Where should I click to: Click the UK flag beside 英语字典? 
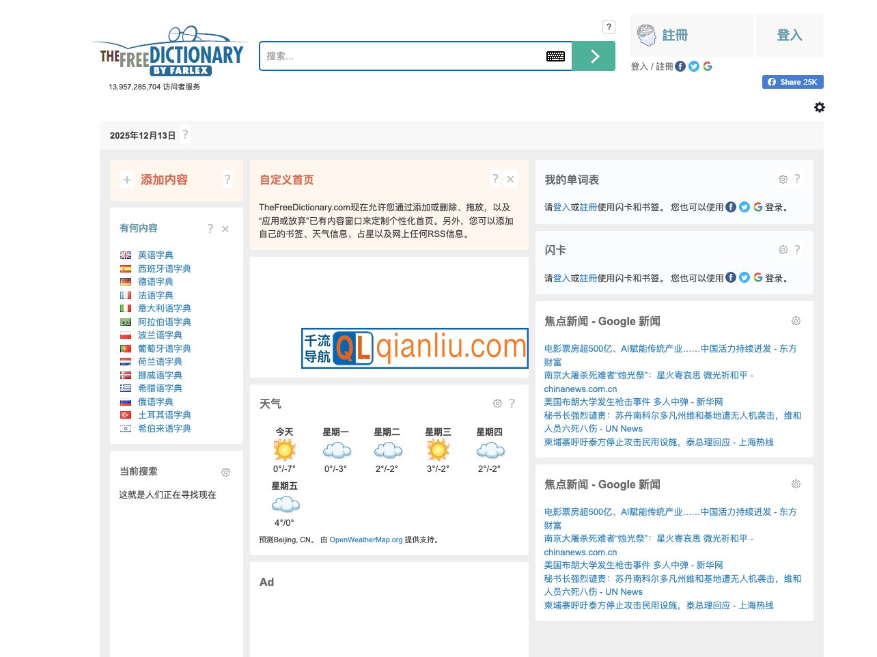coord(125,255)
